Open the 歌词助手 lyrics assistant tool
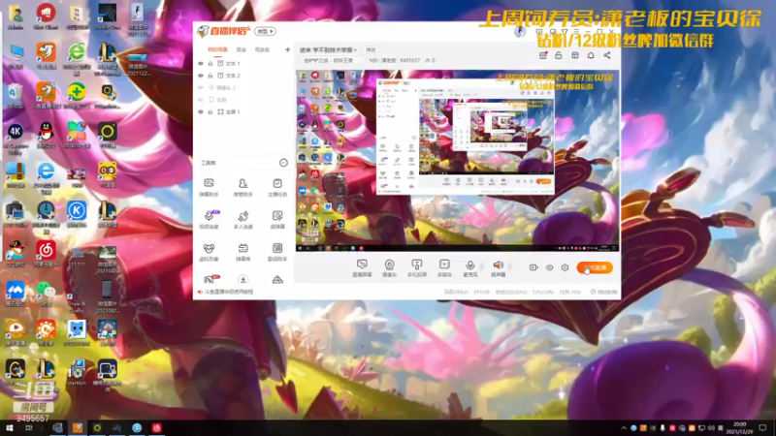The width and height of the screenshot is (776, 436). tap(277, 252)
